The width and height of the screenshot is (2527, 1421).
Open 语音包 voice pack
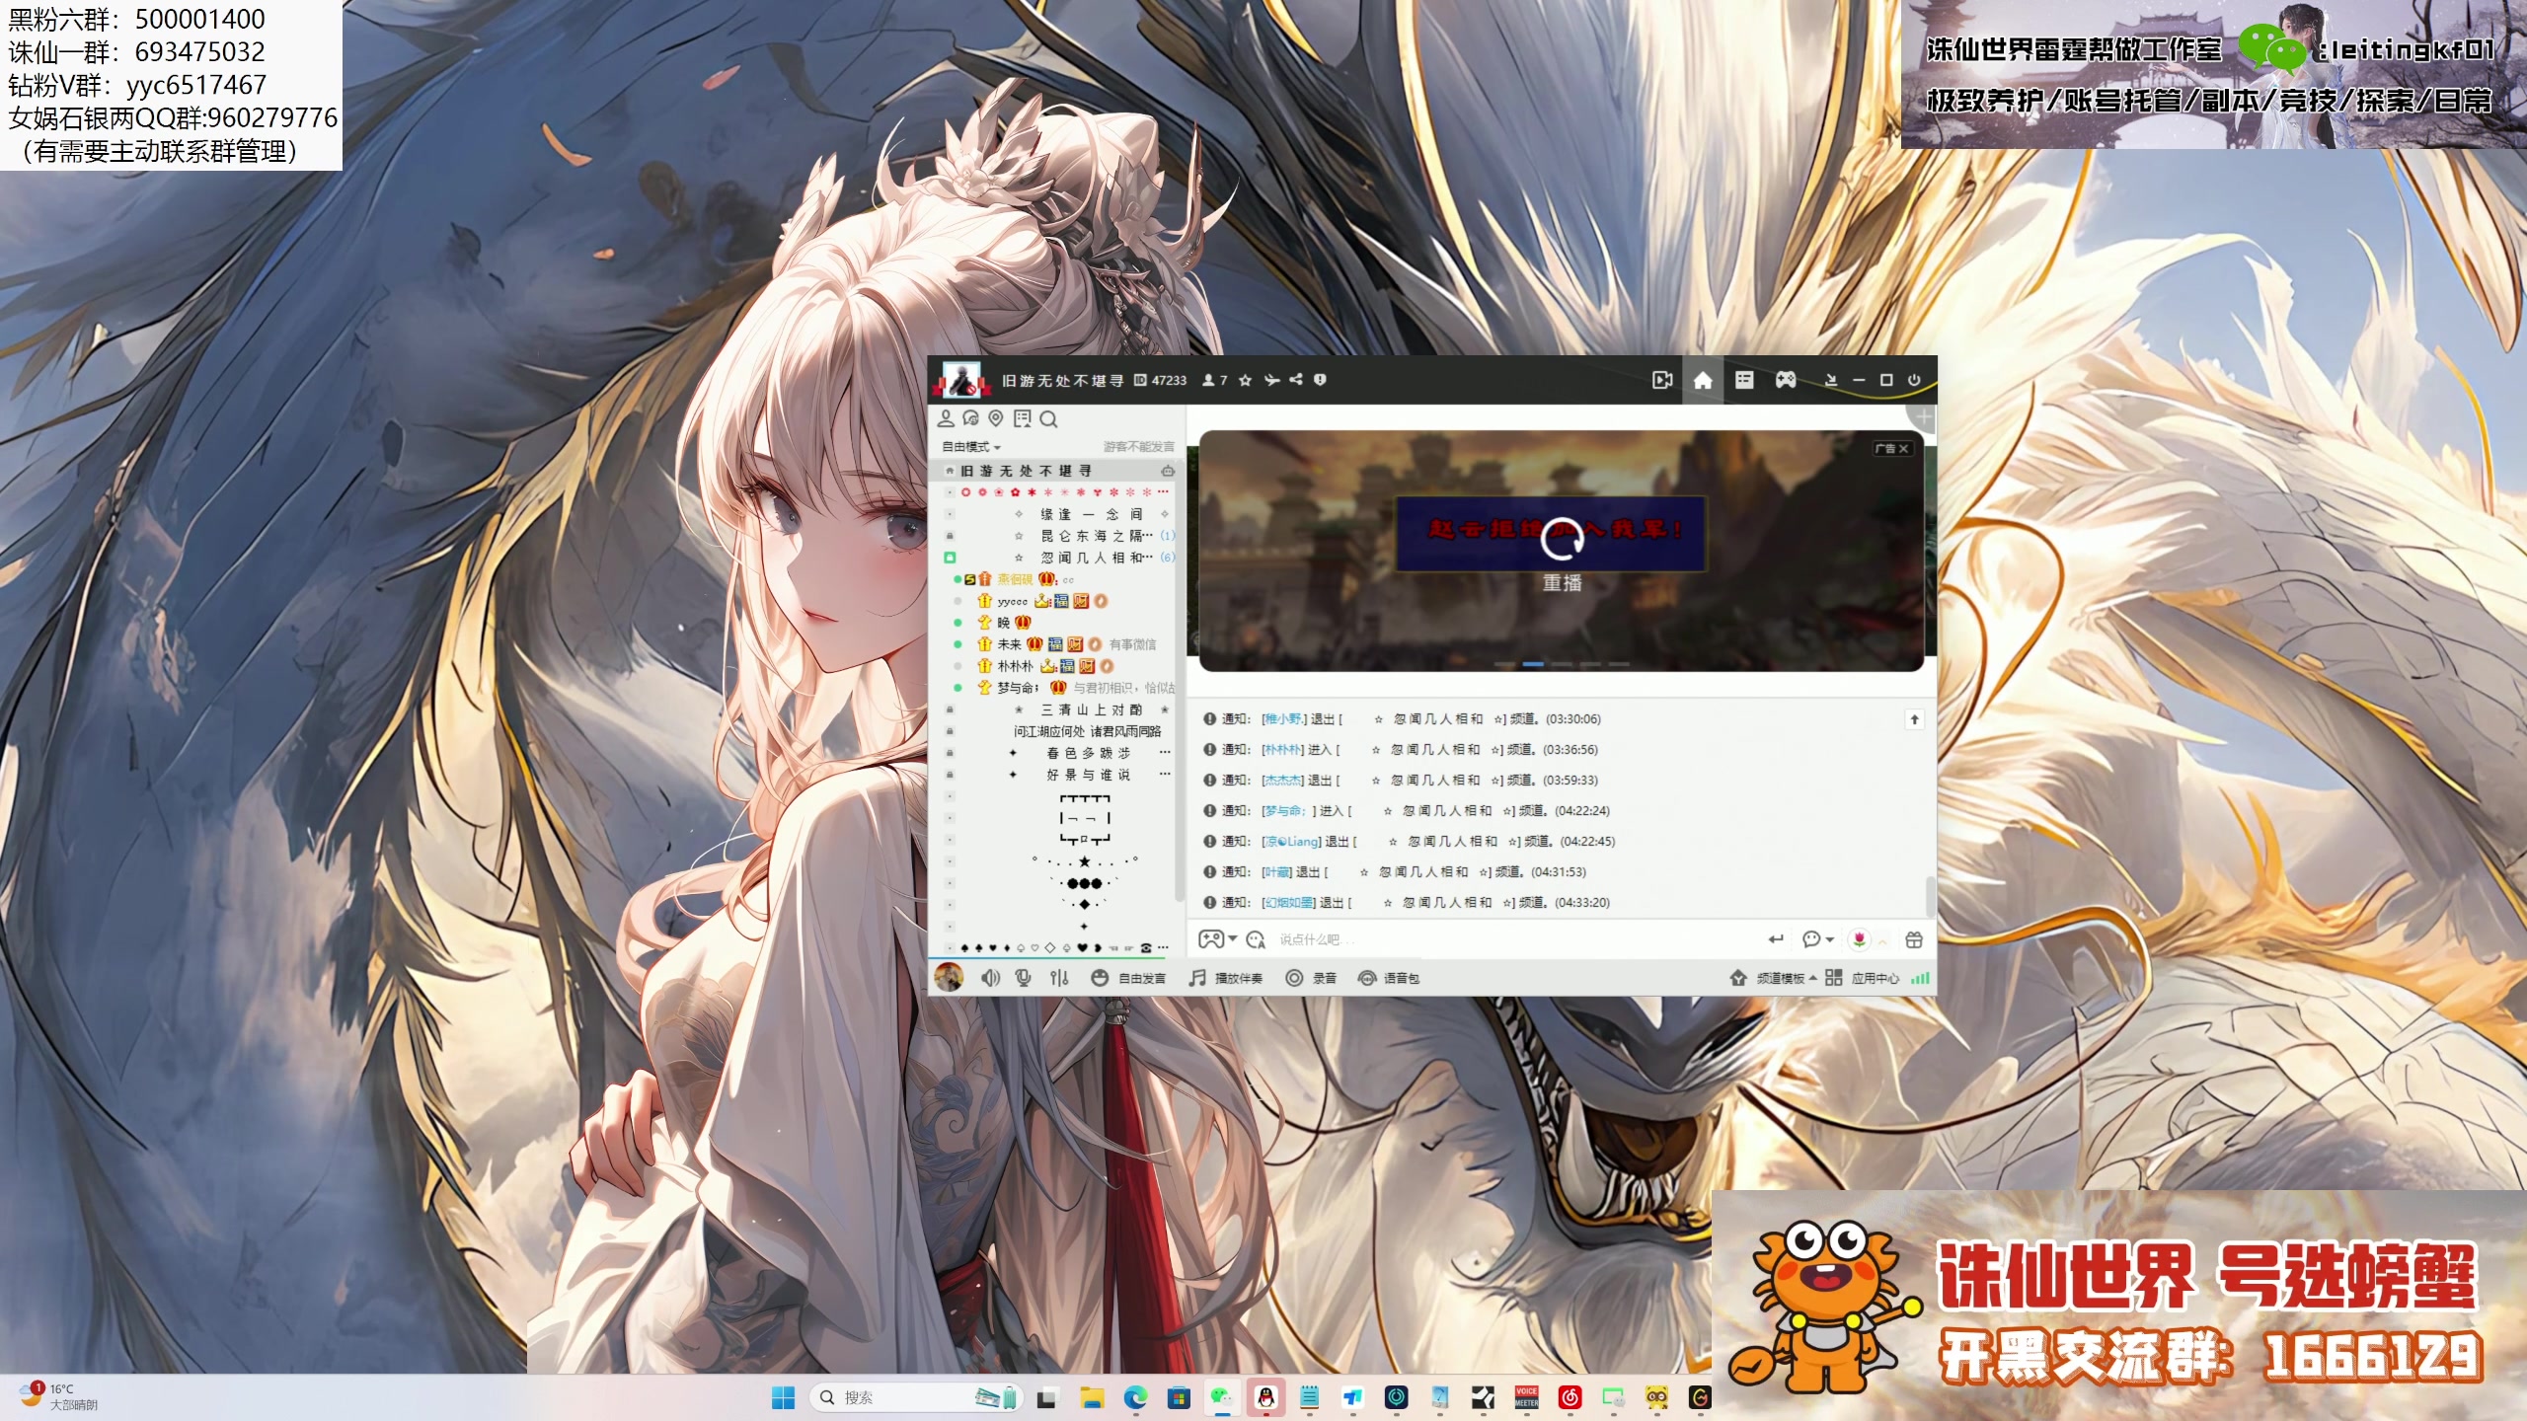(1389, 978)
